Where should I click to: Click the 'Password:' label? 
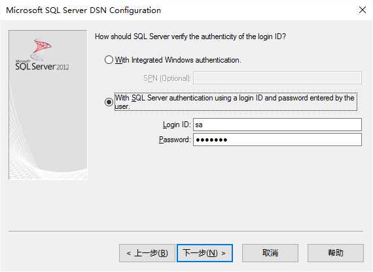[175, 140]
